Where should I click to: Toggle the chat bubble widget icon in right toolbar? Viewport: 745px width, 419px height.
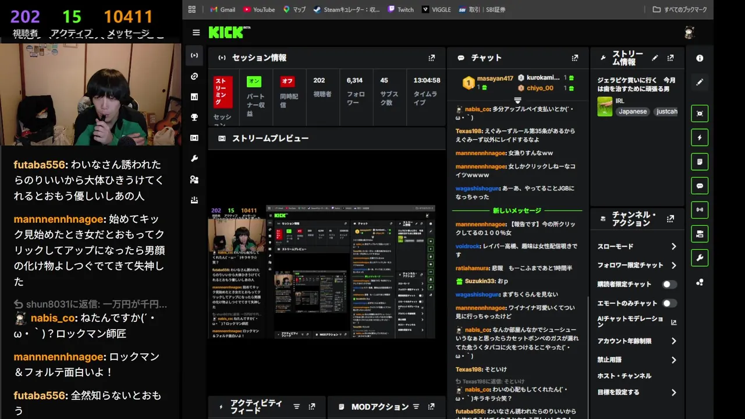coord(700,186)
